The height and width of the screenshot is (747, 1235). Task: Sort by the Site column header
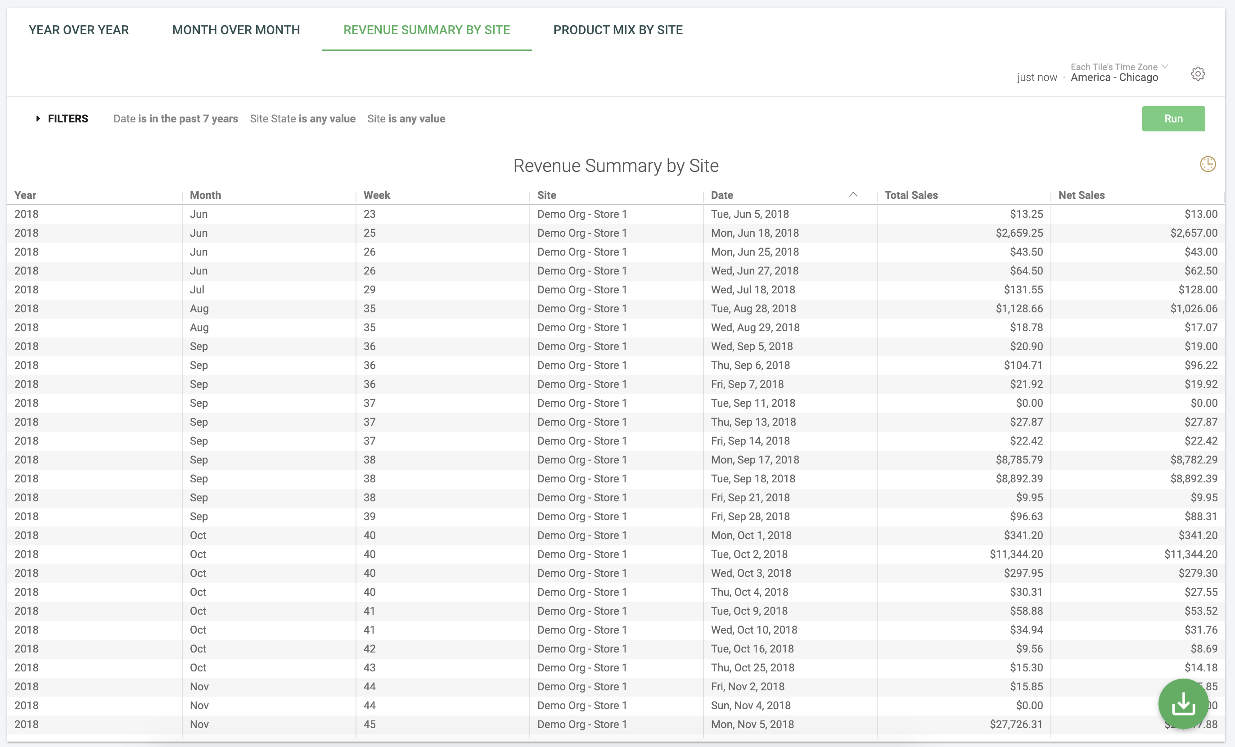pyautogui.click(x=546, y=195)
